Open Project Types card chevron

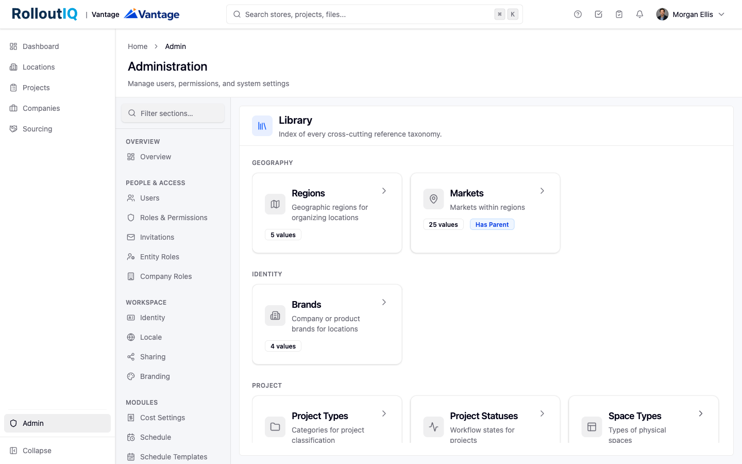(384, 413)
